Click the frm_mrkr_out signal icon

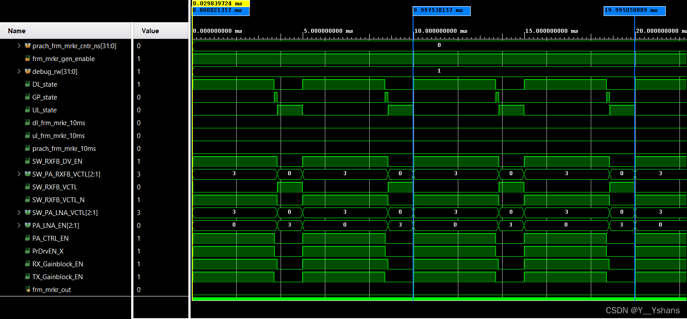(x=27, y=289)
